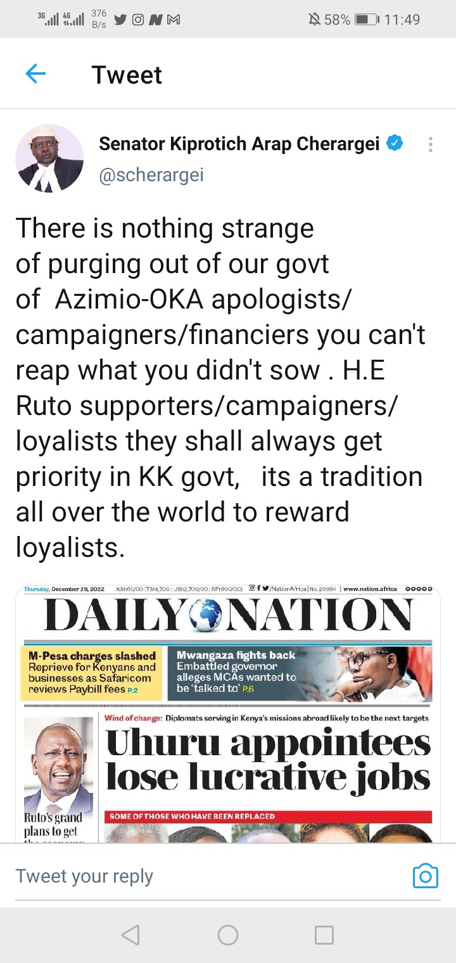
Task: Tap the Android home circle button
Action: 228,934
